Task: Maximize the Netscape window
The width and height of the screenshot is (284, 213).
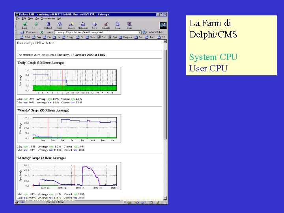Action: click(161, 14)
